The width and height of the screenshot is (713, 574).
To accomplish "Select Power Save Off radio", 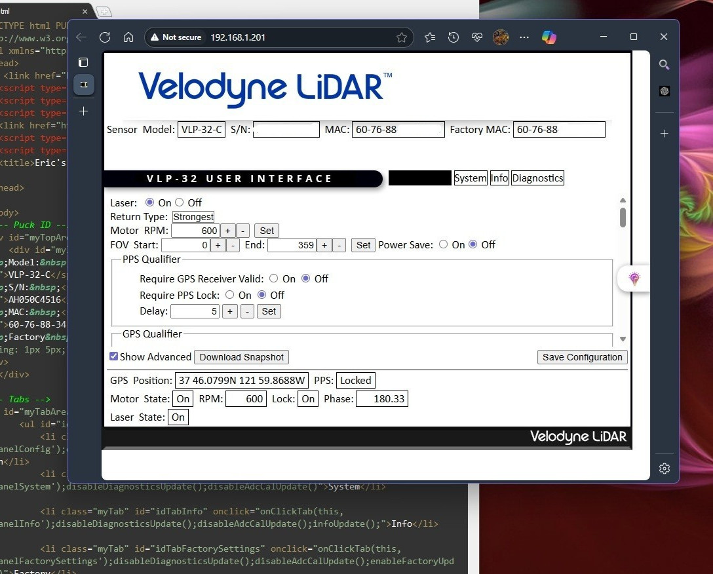I will (x=473, y=244).
